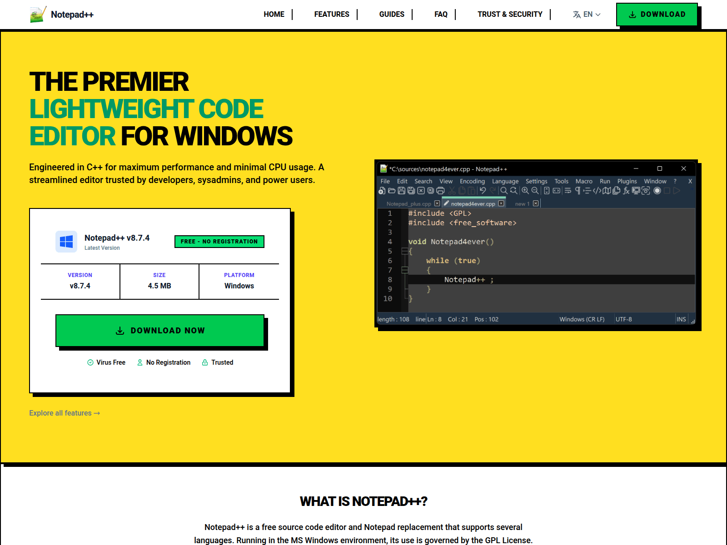Click the Zoom In icon in the screenshot toolbar
The height and width of the screenshot is (545, 727).
(525, 191)
